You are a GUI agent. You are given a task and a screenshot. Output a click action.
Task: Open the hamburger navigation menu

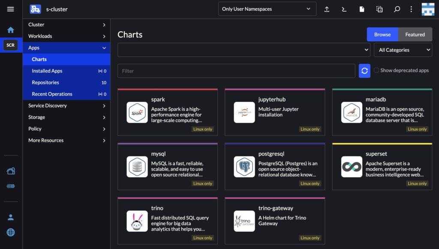(x=10, y=9)
